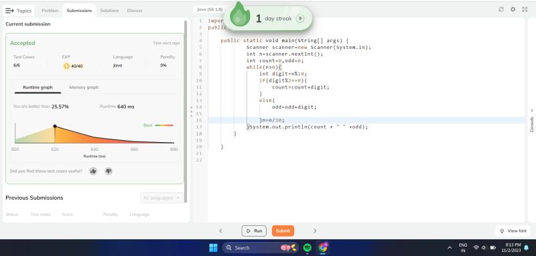Click the thumbs down feedback icon

[x=109, y=171]
